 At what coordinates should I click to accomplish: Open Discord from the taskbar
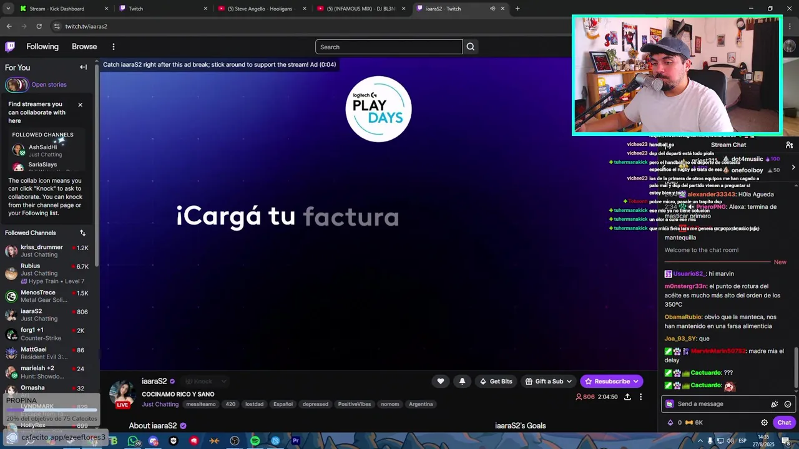[154, 441]
